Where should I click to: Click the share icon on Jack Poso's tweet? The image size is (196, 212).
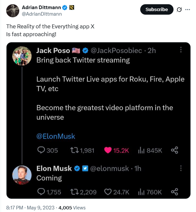pyautogui.click(x=174, y=150)
